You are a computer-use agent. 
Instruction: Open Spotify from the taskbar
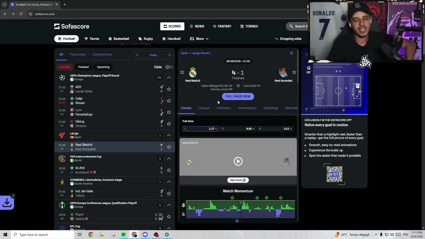point(124,235)
